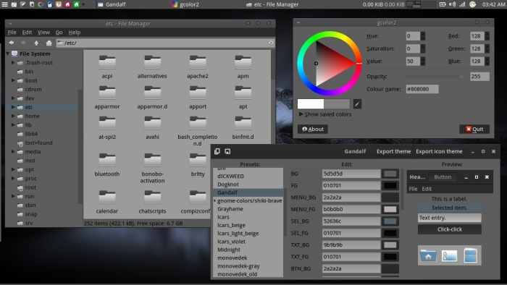Open the avahi folder
The width and height of the screenshot is (507, 285).
[152, 127]
